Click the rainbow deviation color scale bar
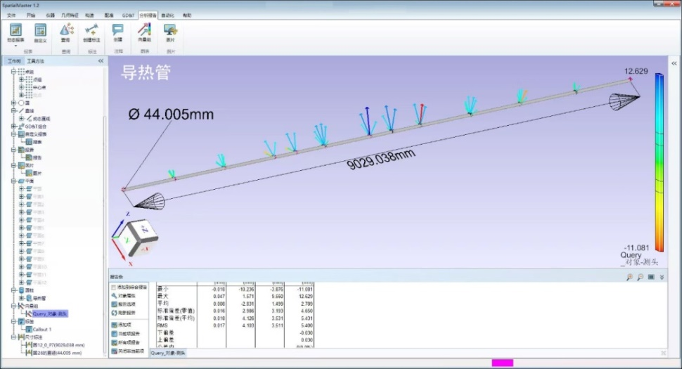The height and width of the screenshot is (369, 682). (x=658, y=162)
